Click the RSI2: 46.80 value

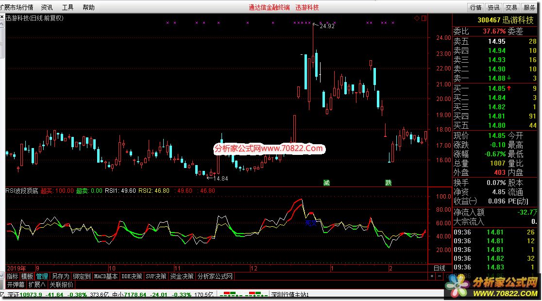click(x=154, y=190)
